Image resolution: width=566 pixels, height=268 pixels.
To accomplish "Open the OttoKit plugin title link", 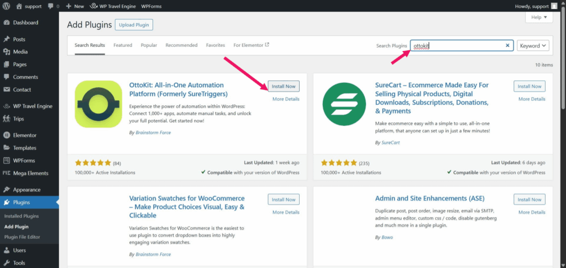I will pos(179,90).
